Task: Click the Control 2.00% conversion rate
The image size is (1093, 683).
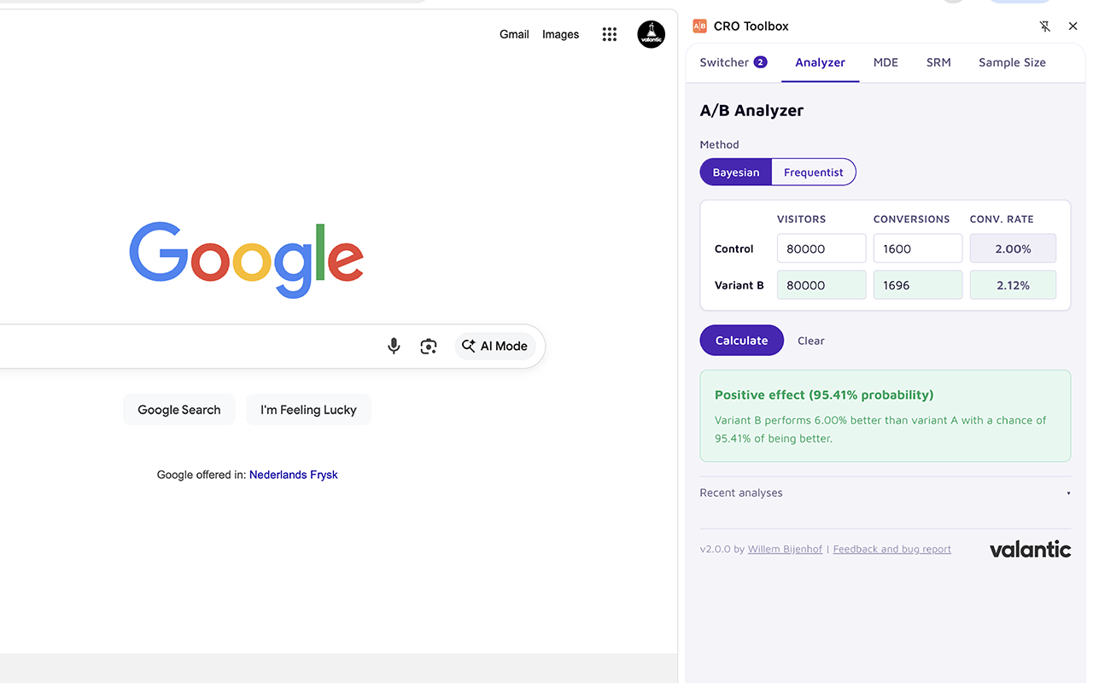Action: coord(1013,248)
